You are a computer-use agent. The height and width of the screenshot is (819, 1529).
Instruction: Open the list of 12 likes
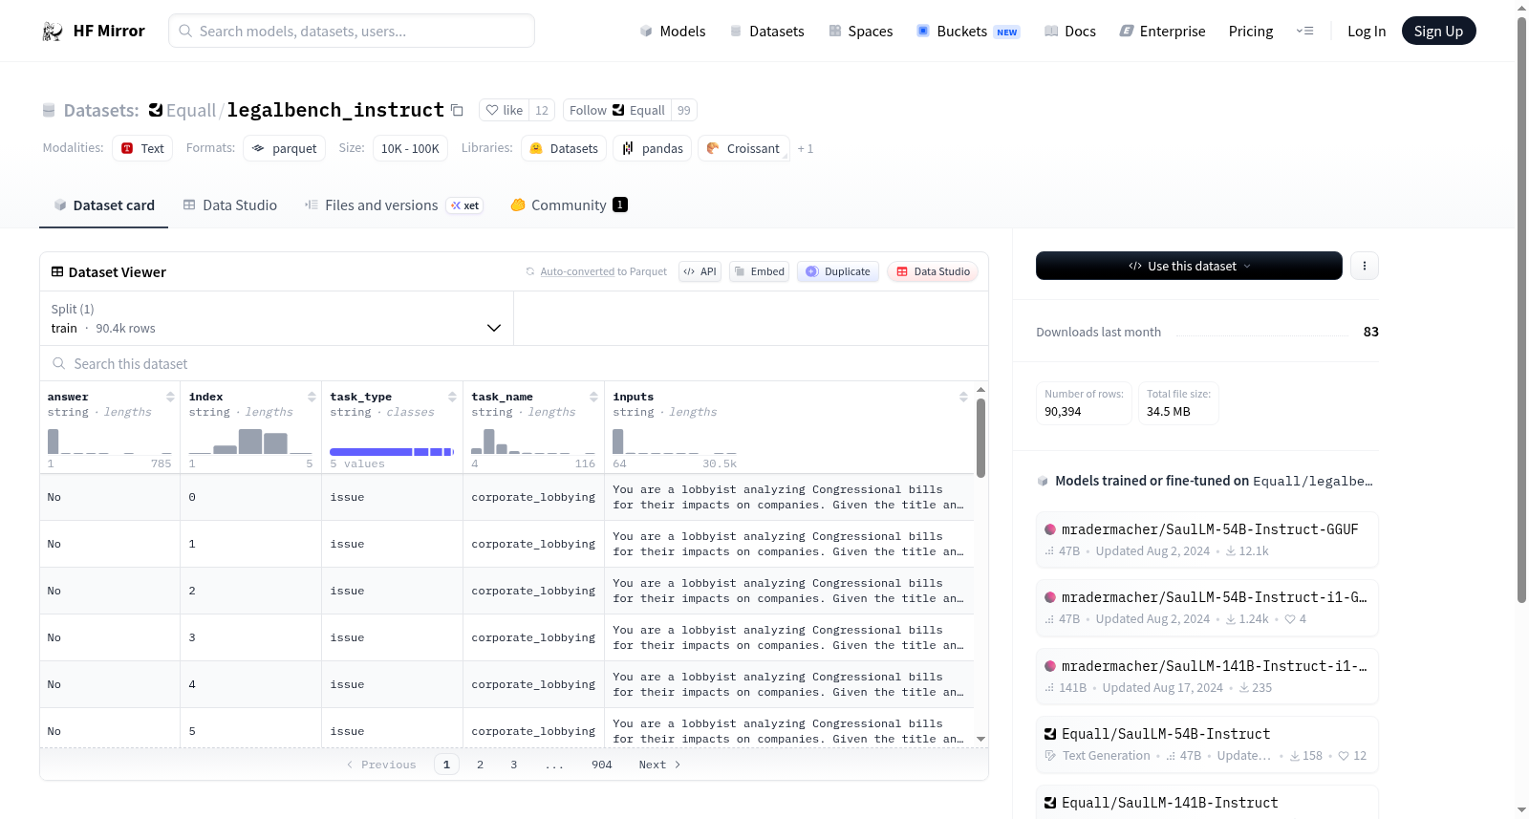[x=542, y=110]
